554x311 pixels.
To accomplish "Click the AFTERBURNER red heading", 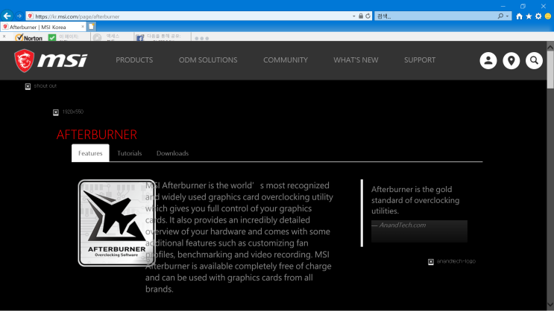I will 97,135.
